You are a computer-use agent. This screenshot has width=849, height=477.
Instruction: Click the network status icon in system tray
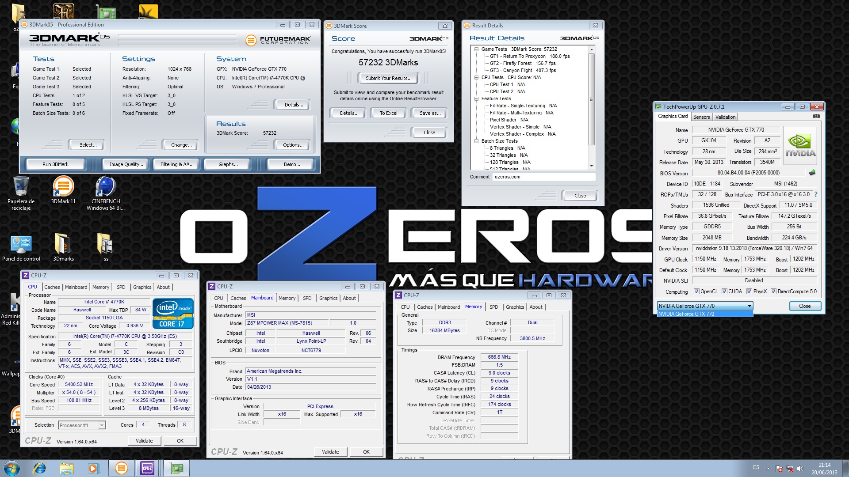pyautogui.click(x=790, y=469)
